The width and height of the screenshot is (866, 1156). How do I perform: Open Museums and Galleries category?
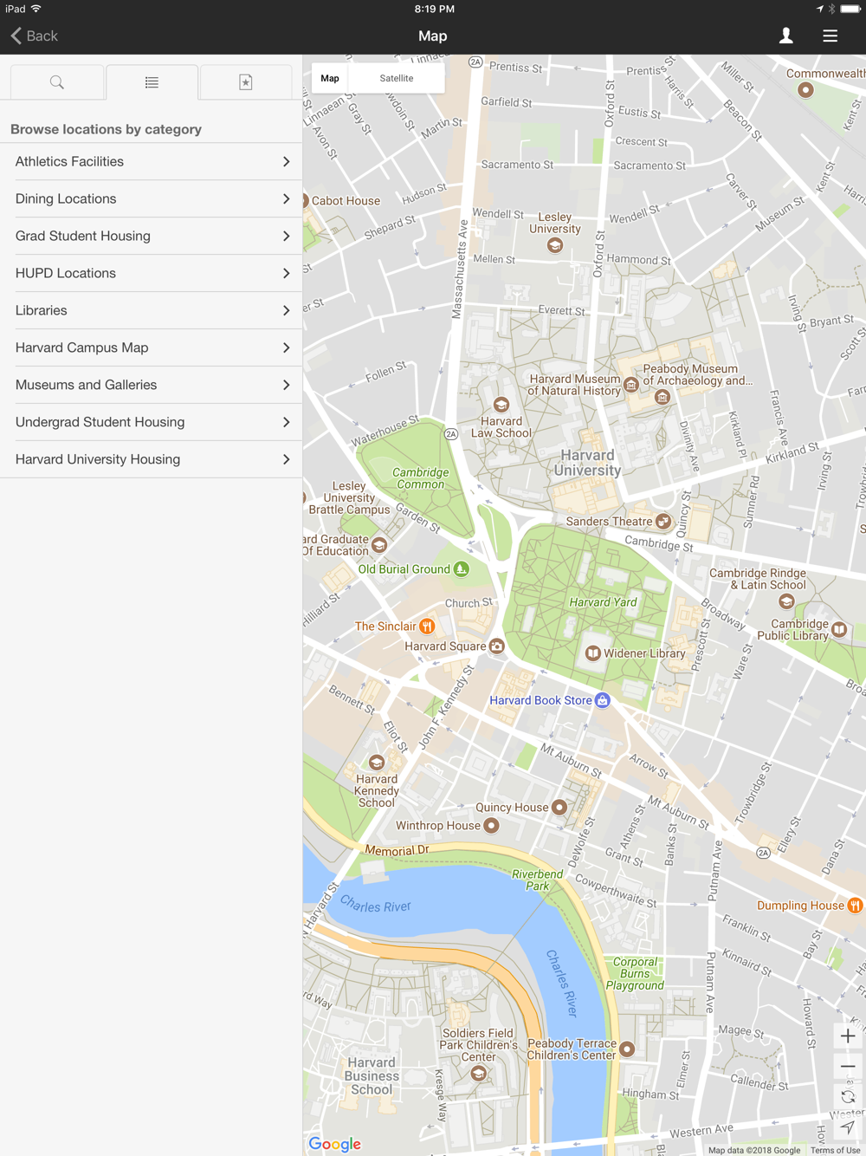[x=152, y=385]
